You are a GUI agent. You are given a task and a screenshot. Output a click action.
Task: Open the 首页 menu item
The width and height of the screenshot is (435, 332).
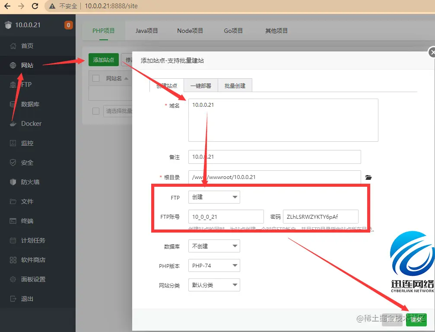[38, 46]
